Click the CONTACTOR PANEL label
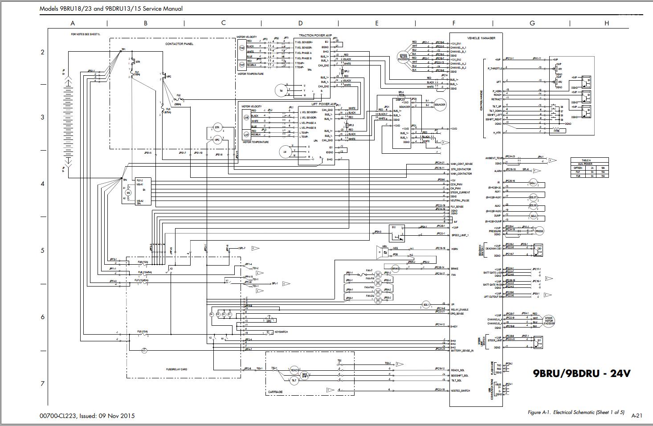The height and width of the screenshot is (426, 653). [179, 44]
